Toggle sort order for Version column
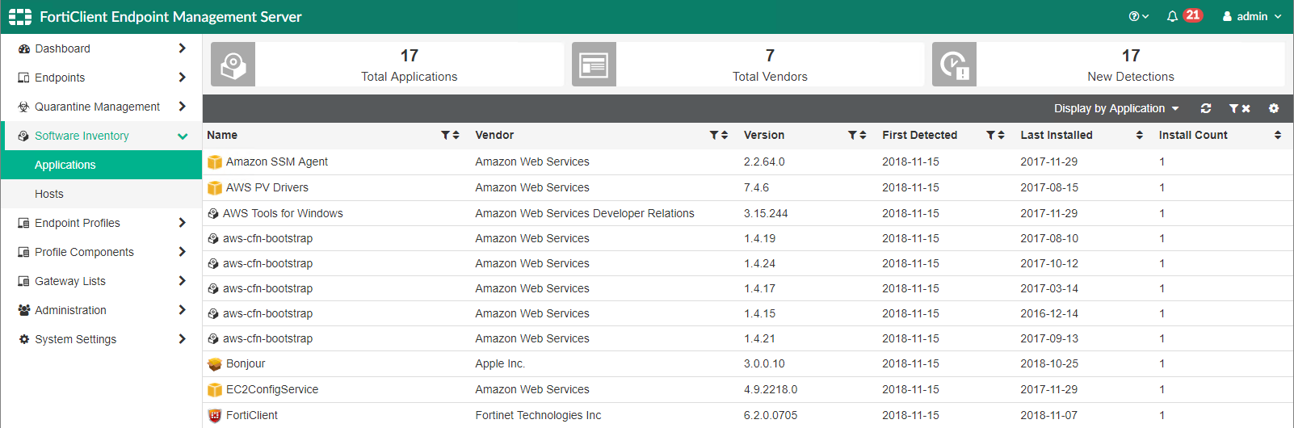Viewport: 1294px width, 428px height. (863, 135)
